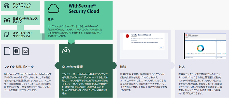Click the Close button in blocked dialog
Viewport: 229px width, 98px height.
[x=161, y=47]
